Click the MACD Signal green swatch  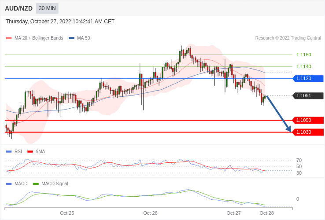tap(36, 184)
